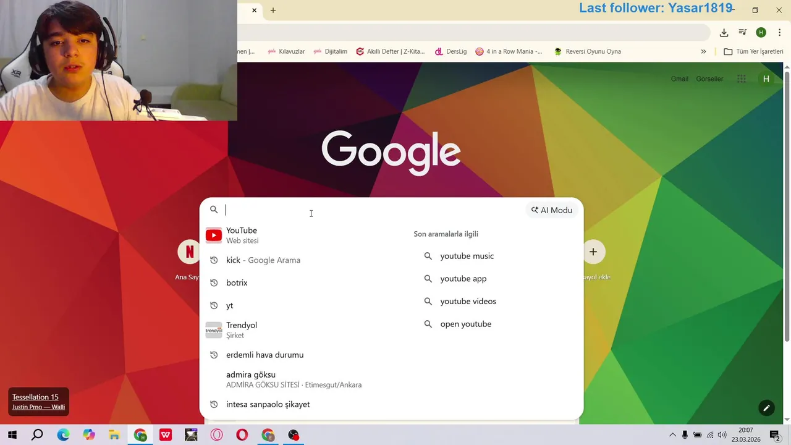Open Chrome three-dot menu
Screen dimensions: 791x445
779,32
